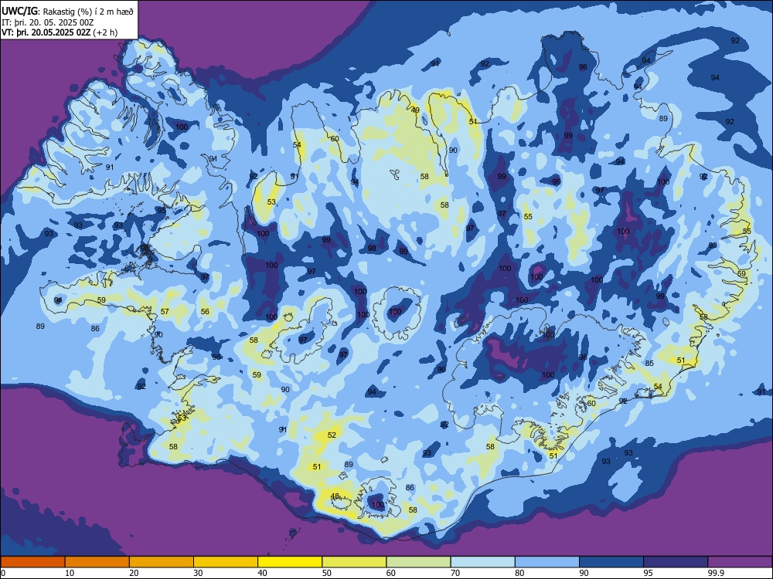773x579 pixels.
Task: Click the legend label 99.9
Action: (717, 573)
